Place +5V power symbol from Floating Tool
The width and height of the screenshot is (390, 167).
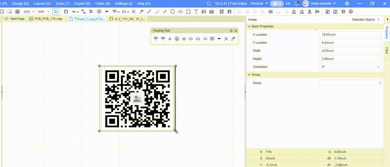(x=163, y=39)
